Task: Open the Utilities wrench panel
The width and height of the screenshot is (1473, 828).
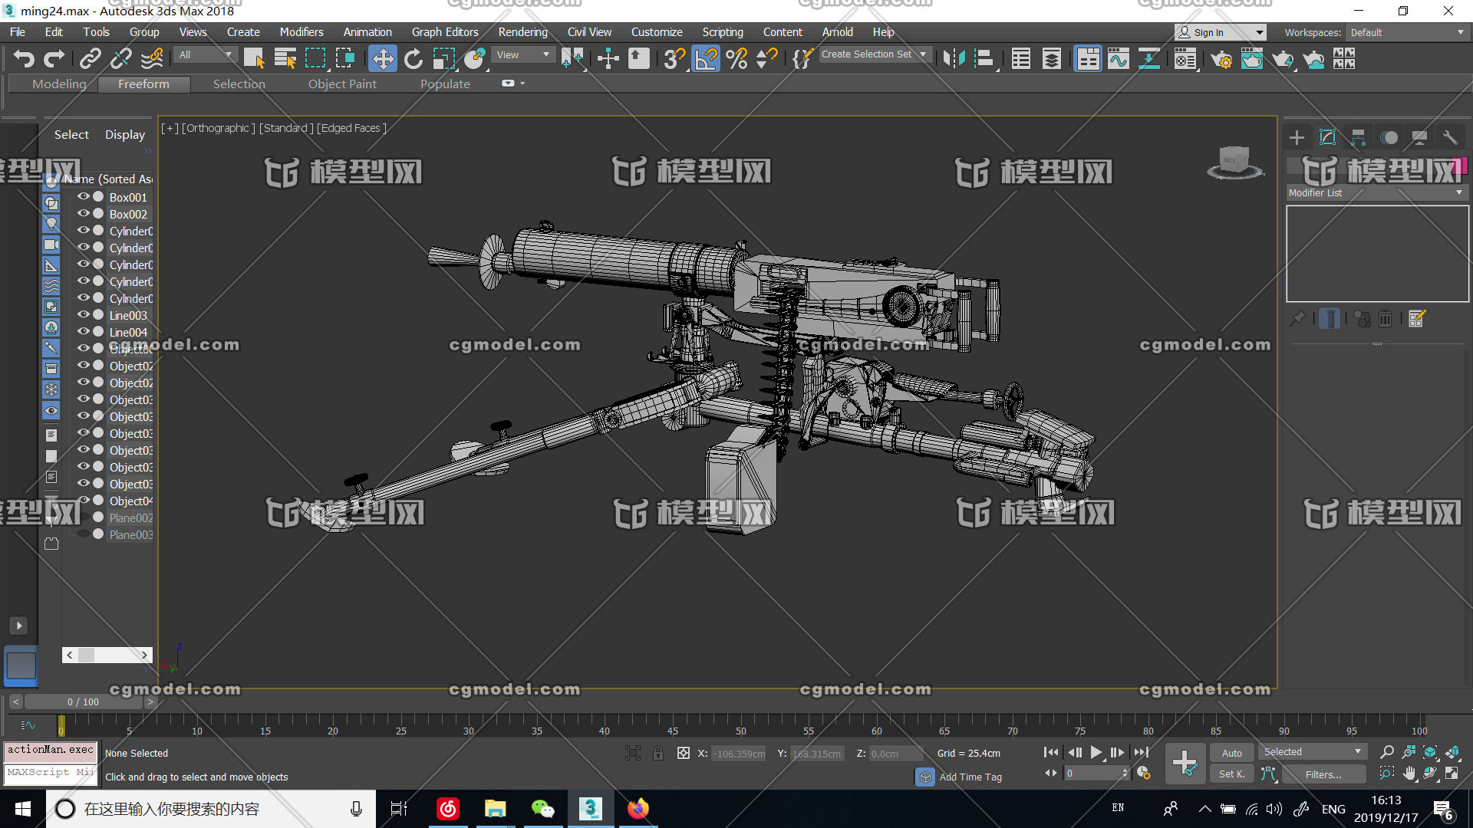Action: pyautogui.click(x=1449, y=137)
